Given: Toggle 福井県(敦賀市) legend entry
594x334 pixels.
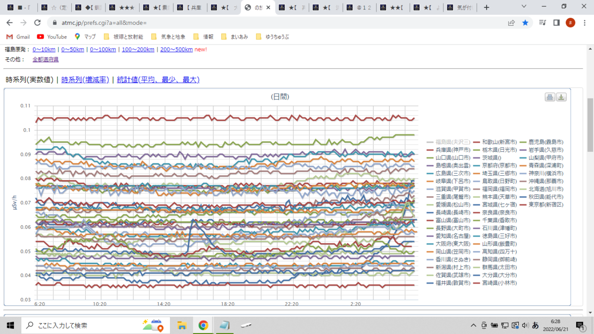Looking at the screenshot, I should (448, 283).
